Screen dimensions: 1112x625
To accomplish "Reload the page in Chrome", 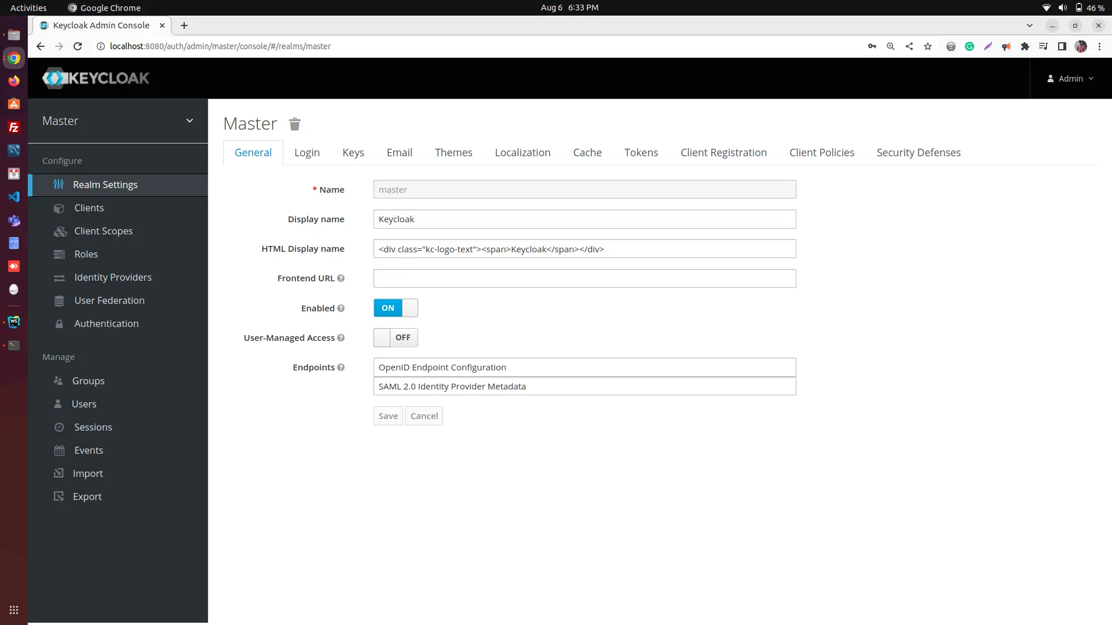I will [78, 46].
